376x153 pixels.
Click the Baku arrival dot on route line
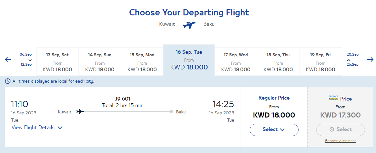point(171,112)
